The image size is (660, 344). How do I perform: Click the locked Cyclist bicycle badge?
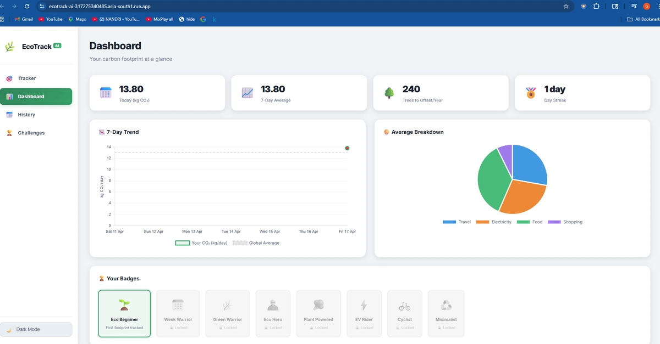(404, 313)
